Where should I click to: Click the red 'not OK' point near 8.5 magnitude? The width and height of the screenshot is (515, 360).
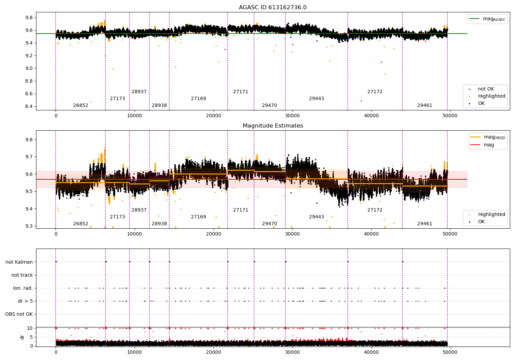pyautogui.click(x=361, y=101)
